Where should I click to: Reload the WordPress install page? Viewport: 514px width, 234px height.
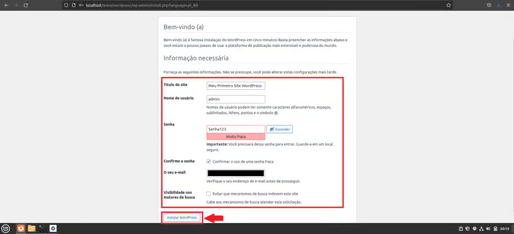point(26,5)
